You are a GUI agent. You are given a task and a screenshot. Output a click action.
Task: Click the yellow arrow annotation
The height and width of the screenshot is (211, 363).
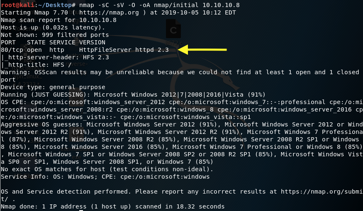pos(202,50)
